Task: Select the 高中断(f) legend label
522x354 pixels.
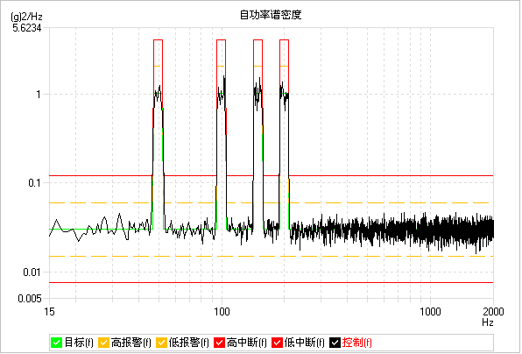Action: point(247,343)
